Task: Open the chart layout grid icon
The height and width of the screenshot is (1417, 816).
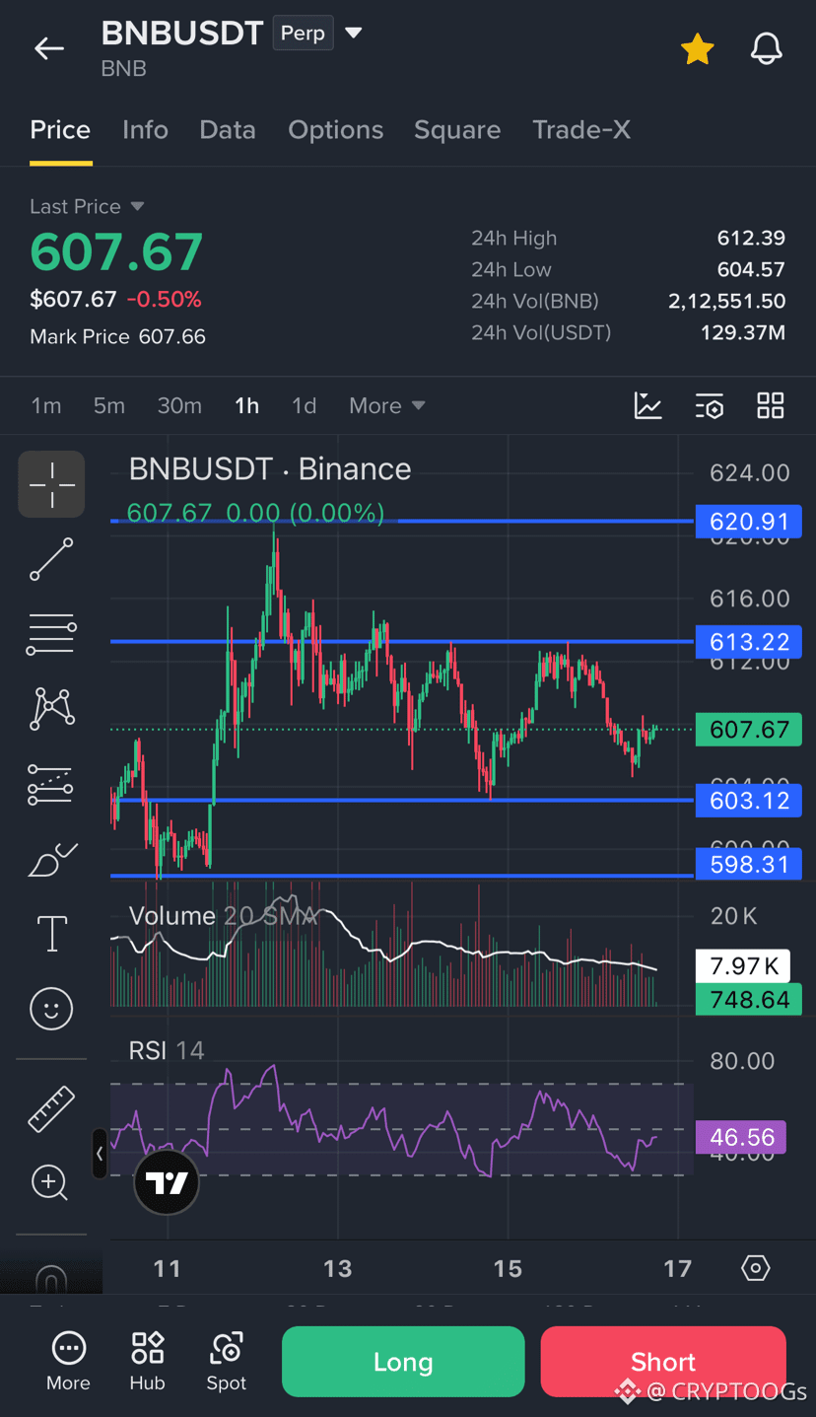Action: pos(771,405)
